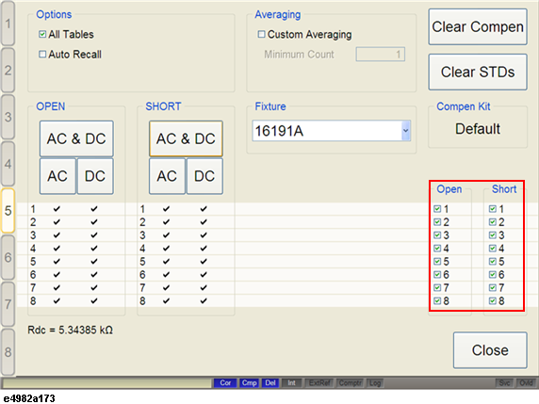Click the Cmp status indicator
The image size is (539, 404).
(x=249, y=382)
